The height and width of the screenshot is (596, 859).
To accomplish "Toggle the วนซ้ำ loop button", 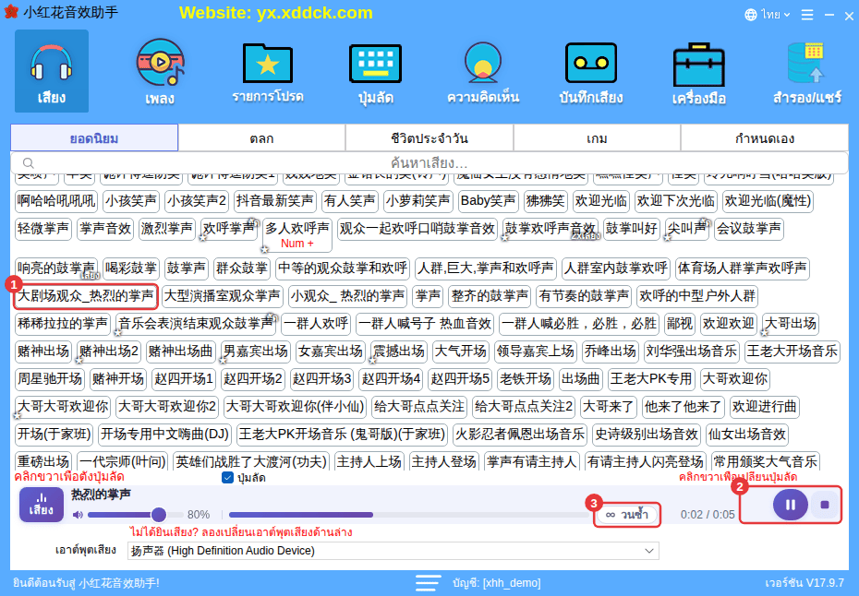I will click(627, 515).
